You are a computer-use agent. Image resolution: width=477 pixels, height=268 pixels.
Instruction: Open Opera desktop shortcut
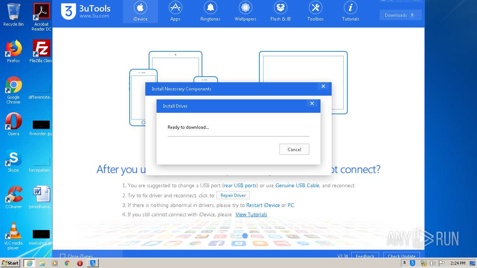[x=13, y=124]
